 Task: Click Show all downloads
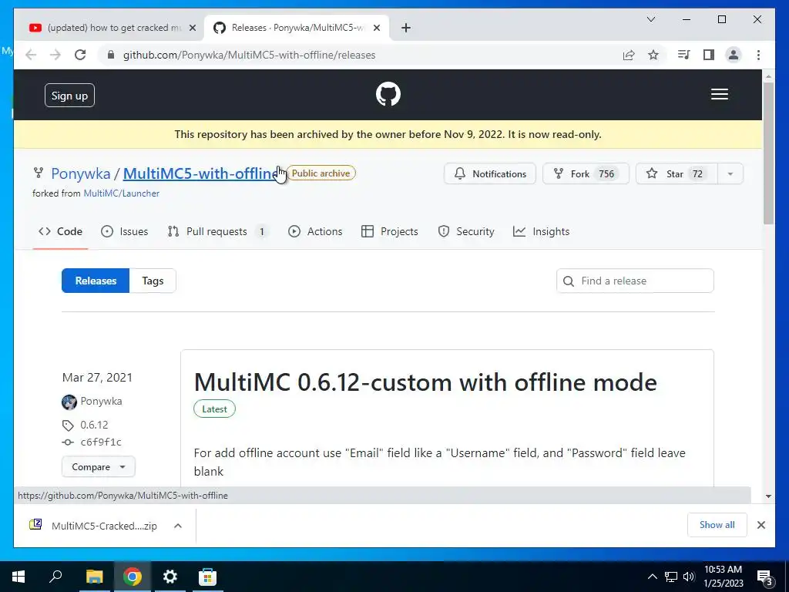point(717,525)
